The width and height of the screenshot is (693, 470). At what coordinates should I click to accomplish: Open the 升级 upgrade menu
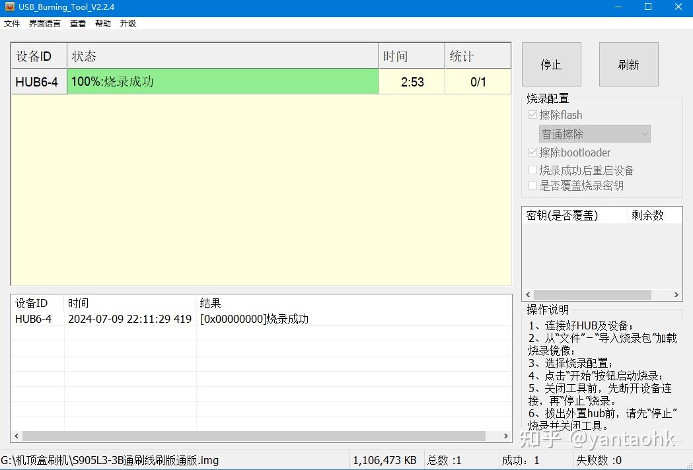coord(128,23)
